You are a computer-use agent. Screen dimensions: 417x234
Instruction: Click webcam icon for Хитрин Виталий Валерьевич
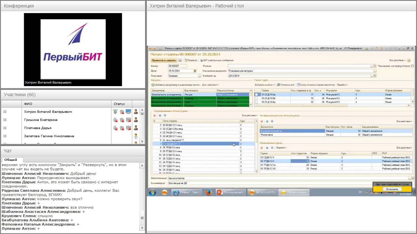[122, 112]
